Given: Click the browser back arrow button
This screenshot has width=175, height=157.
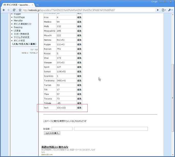Looking at the screenshot, I should tap(4, 10).
